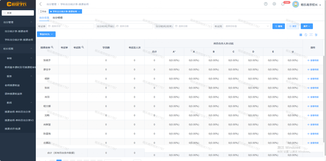
Task: Open the 导出EXCEL dropdown button
Action: coord(46,34)
